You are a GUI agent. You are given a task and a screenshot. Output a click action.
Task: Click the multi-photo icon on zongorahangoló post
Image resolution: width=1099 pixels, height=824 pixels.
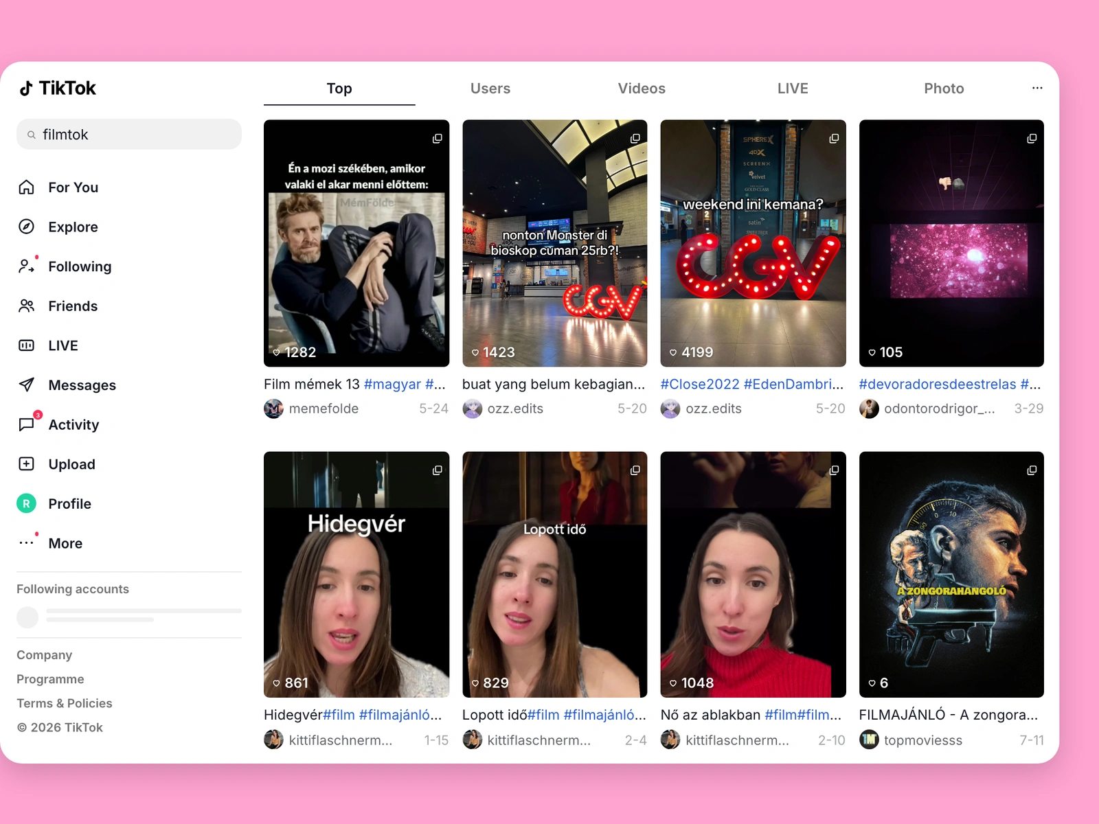coord(1032,470)
